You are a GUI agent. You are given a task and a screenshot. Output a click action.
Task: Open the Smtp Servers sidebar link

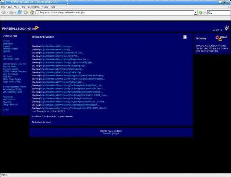[10, 104]
